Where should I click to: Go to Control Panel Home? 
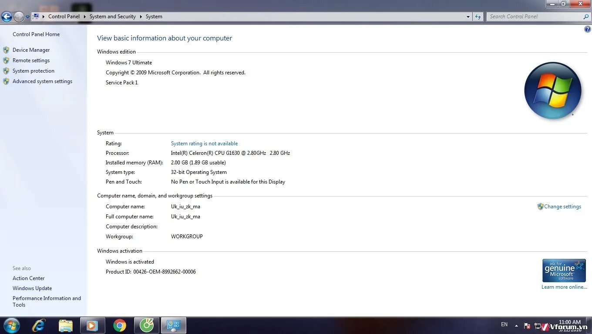36,34
